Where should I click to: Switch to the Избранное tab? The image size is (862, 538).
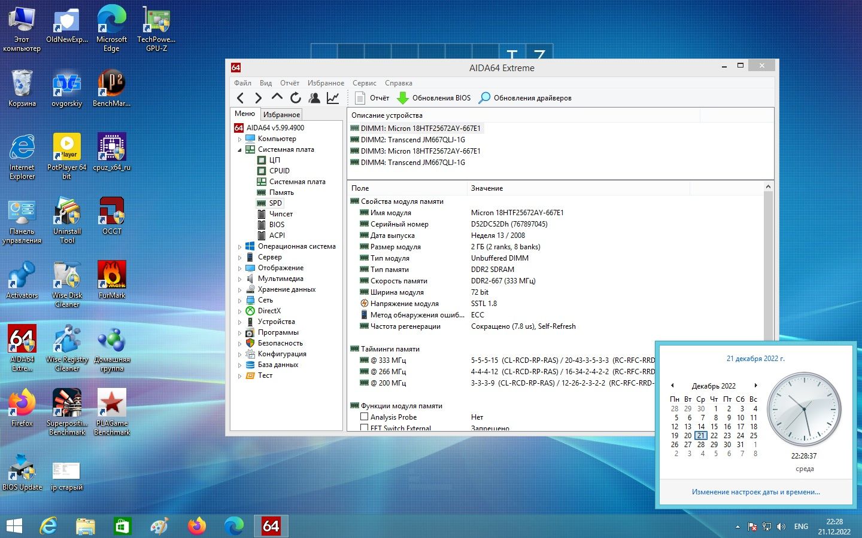coord(281,114)
